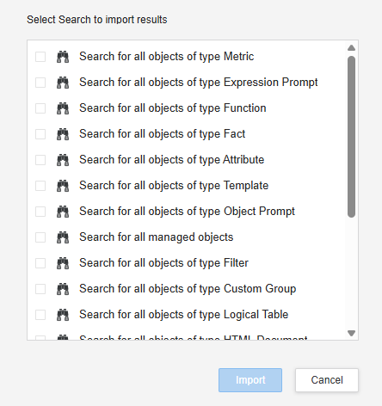Check the Object Prompt search checkbox
Viewport: 382px width, 406px height.
coord(40,212)
